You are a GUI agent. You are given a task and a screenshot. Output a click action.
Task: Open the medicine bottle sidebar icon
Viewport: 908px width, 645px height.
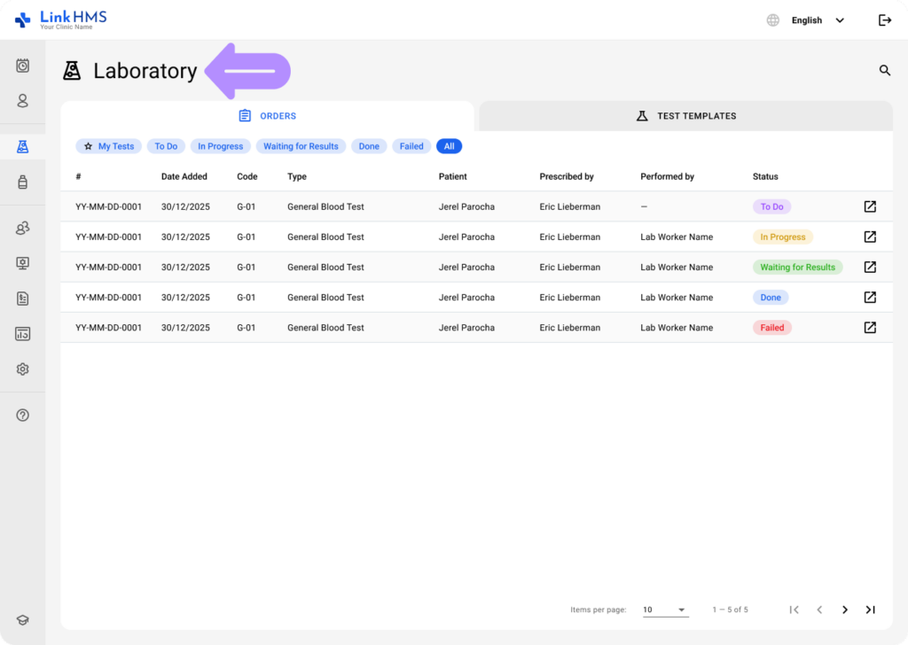(23, 183)
